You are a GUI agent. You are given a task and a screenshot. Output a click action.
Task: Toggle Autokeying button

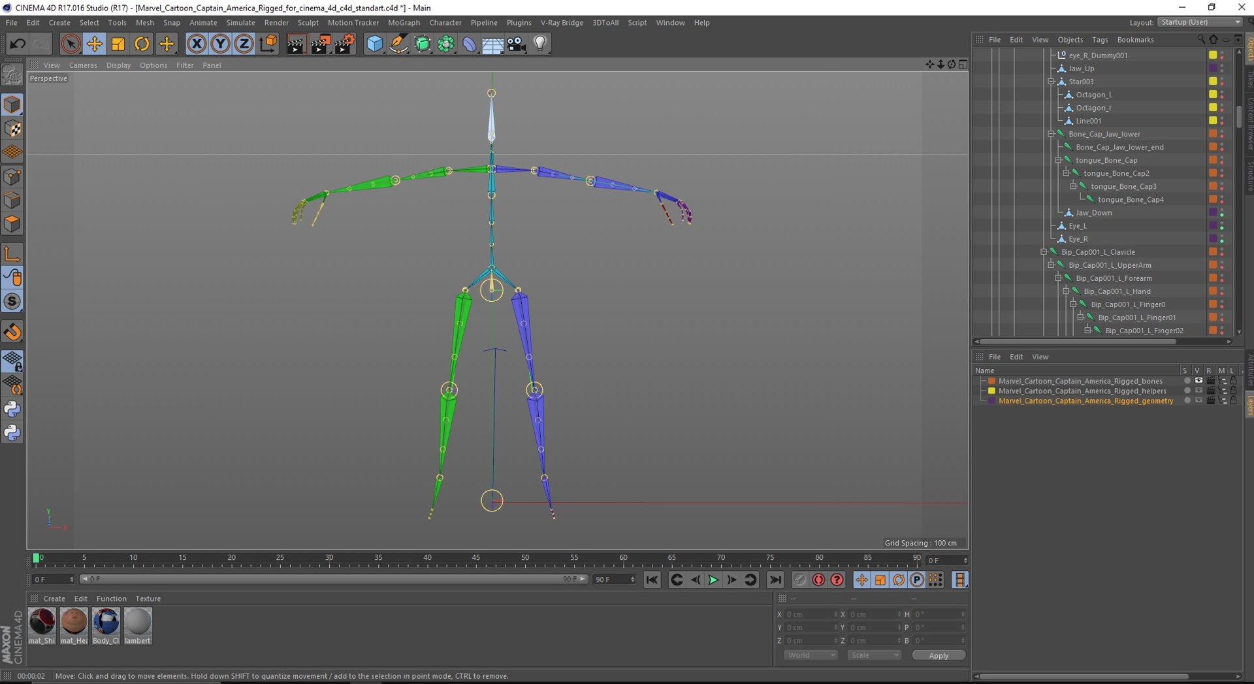[818, 579]
